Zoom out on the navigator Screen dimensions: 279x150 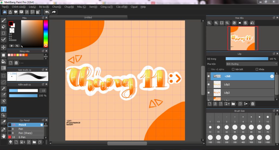tap(227, 23)
